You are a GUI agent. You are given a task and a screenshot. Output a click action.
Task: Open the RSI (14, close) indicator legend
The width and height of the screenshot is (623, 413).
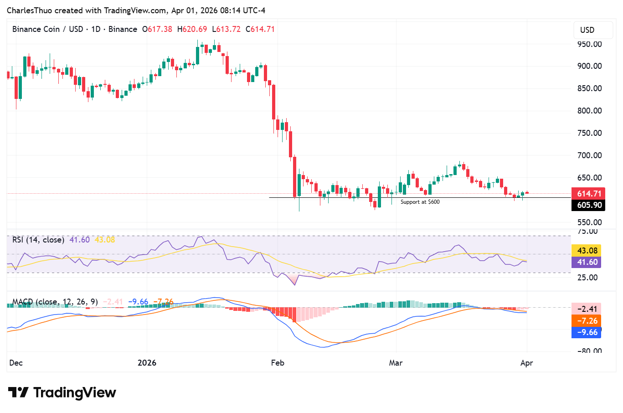click(x=38, y=240)
